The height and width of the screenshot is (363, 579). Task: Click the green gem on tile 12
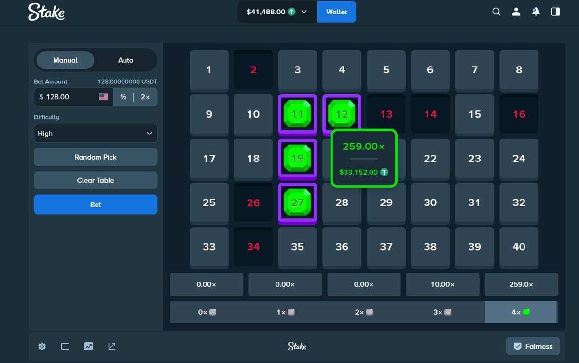coord(342,114)
